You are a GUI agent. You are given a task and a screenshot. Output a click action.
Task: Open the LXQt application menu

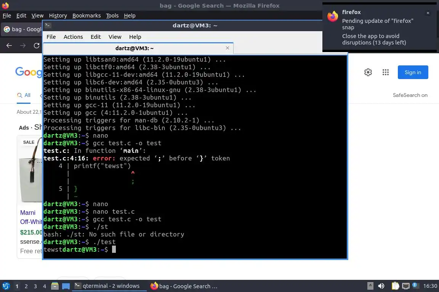tap(6, 286)
